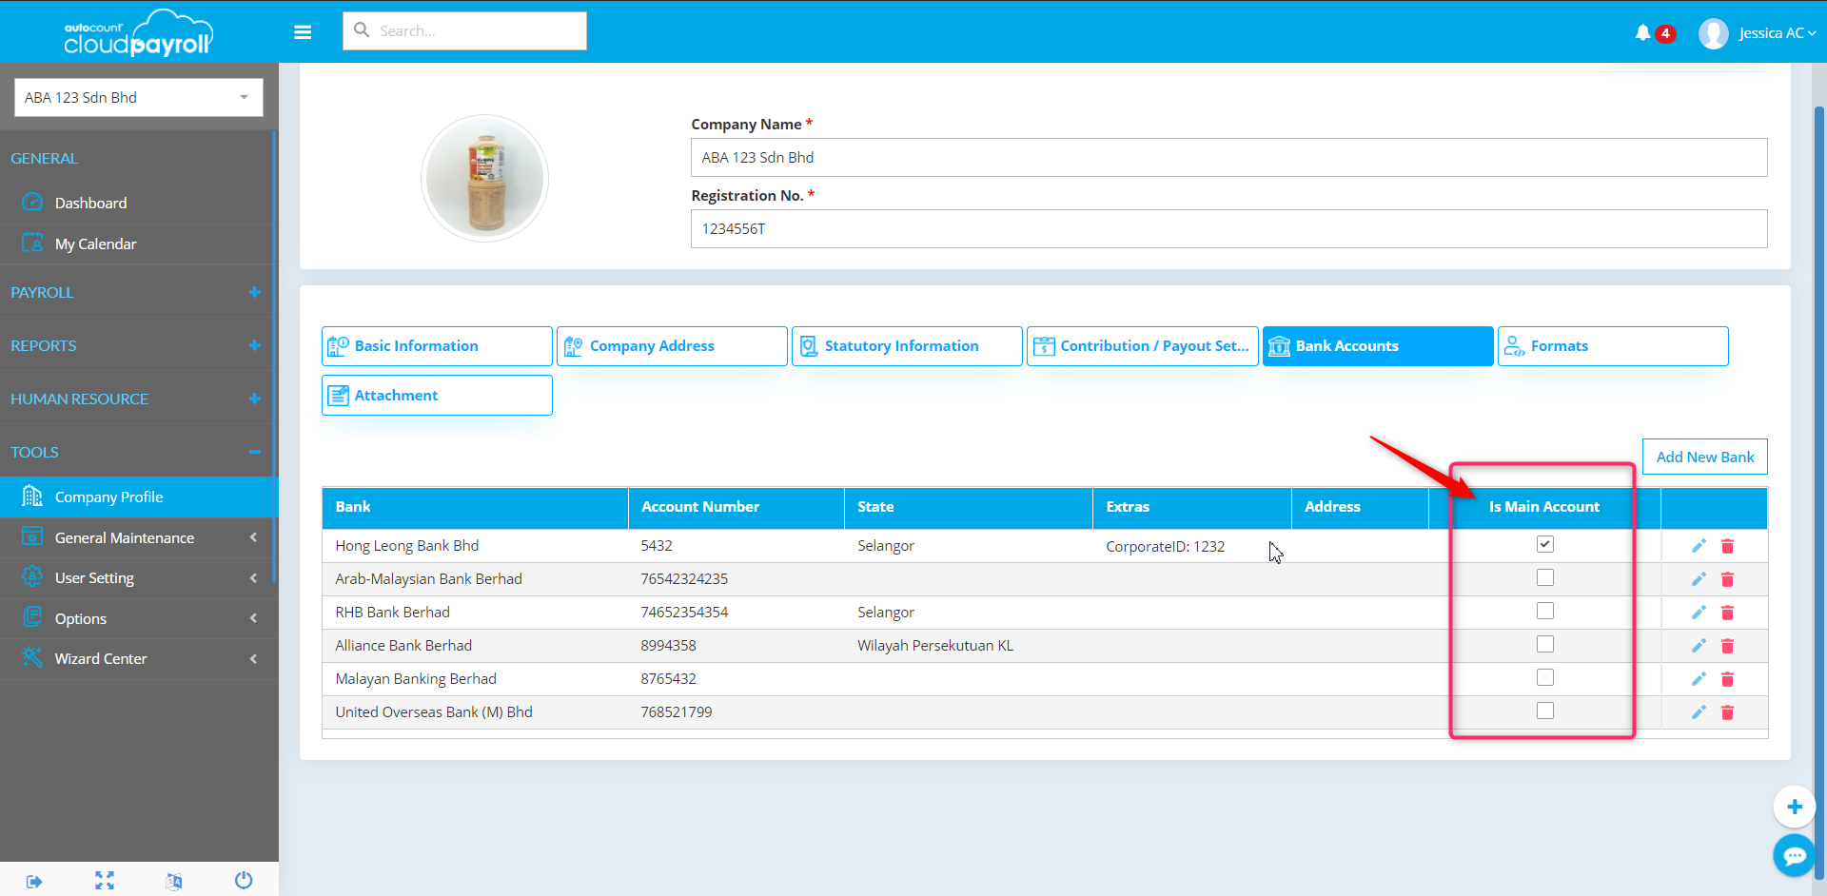
Task: Delete Arab-Malaysian Bank Berhad account
Action: [1727, 579]
